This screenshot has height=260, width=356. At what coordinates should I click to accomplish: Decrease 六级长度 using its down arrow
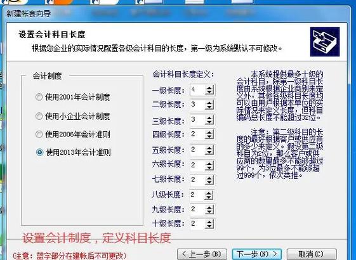pos(209,167)
